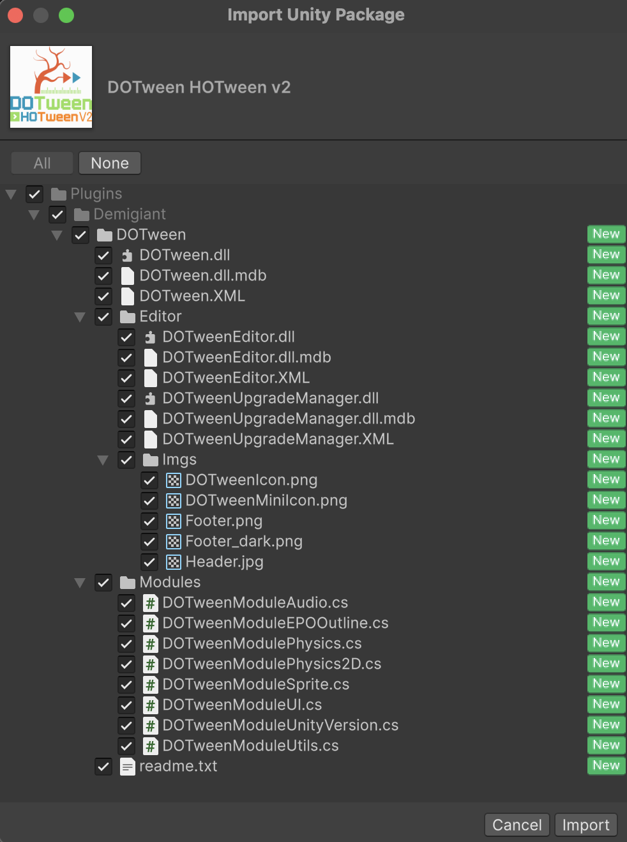Click the Header.jpg texture icon
Screen dimensions: 627x842
[174, 562]
